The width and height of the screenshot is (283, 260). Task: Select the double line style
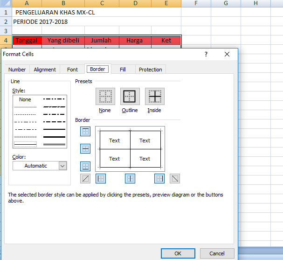(x=54, y=144)
